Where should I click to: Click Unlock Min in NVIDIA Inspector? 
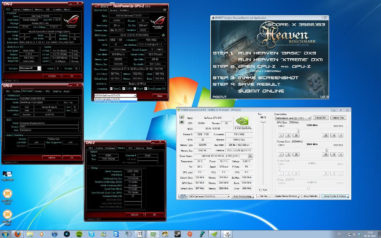coord(320,118)
